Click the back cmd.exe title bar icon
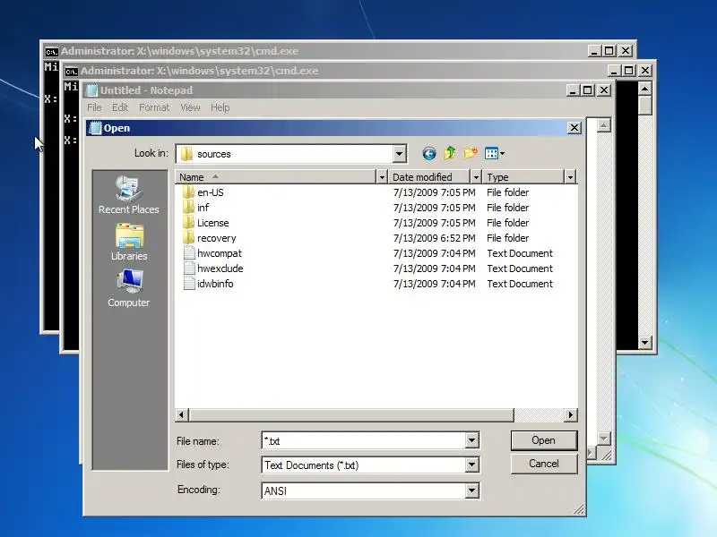The height and width of the screenshot is (537, 717). coord(51,51)
